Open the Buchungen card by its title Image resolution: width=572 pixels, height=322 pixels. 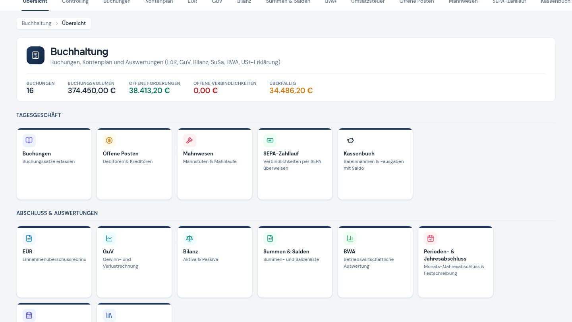tap(37, 153)
